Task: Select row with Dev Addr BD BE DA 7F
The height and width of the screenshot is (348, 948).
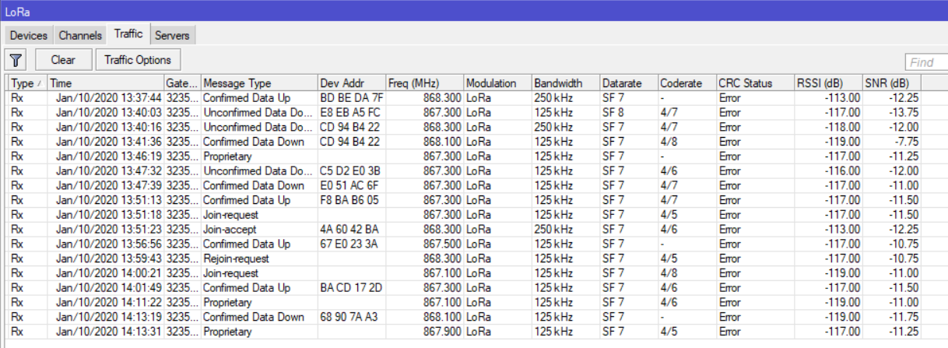Action: tap(351, 98)
